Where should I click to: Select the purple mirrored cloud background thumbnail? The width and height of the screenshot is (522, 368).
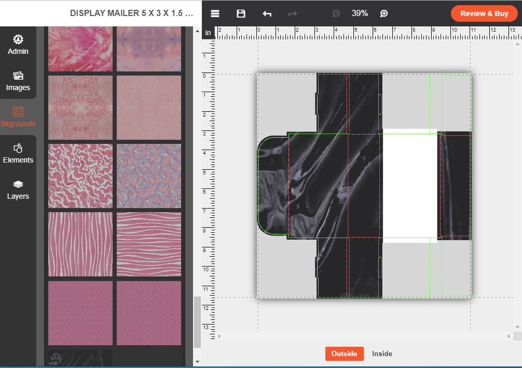click(149, 49)
